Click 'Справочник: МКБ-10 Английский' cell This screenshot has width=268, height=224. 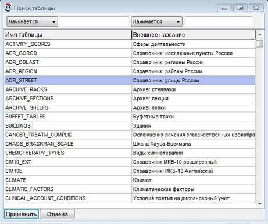pyautogui.click(x=194, y=171)
